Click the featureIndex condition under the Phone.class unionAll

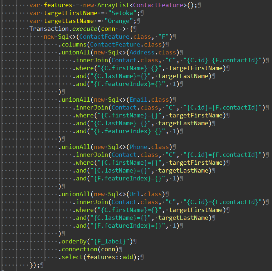click(x=126, y=179)
